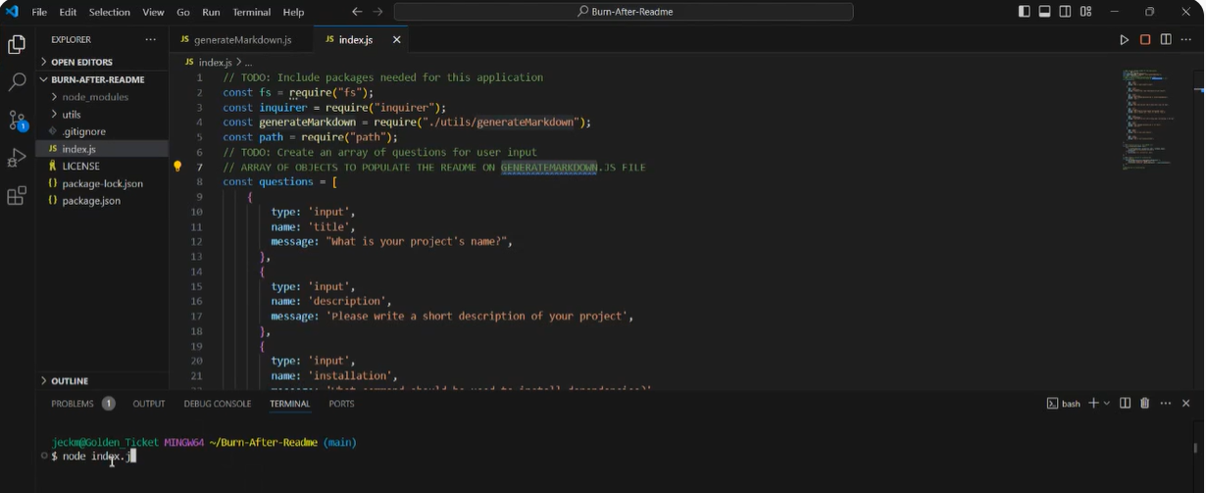Image resolution: width=1206 pixels, height=493 pixels.
Task: Open terminal panel More Actions ellipsis
Action: click(x=1166, y=403)
